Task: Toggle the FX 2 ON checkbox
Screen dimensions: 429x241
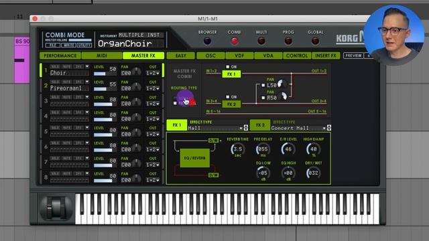Action: click(x=228, y=96)
